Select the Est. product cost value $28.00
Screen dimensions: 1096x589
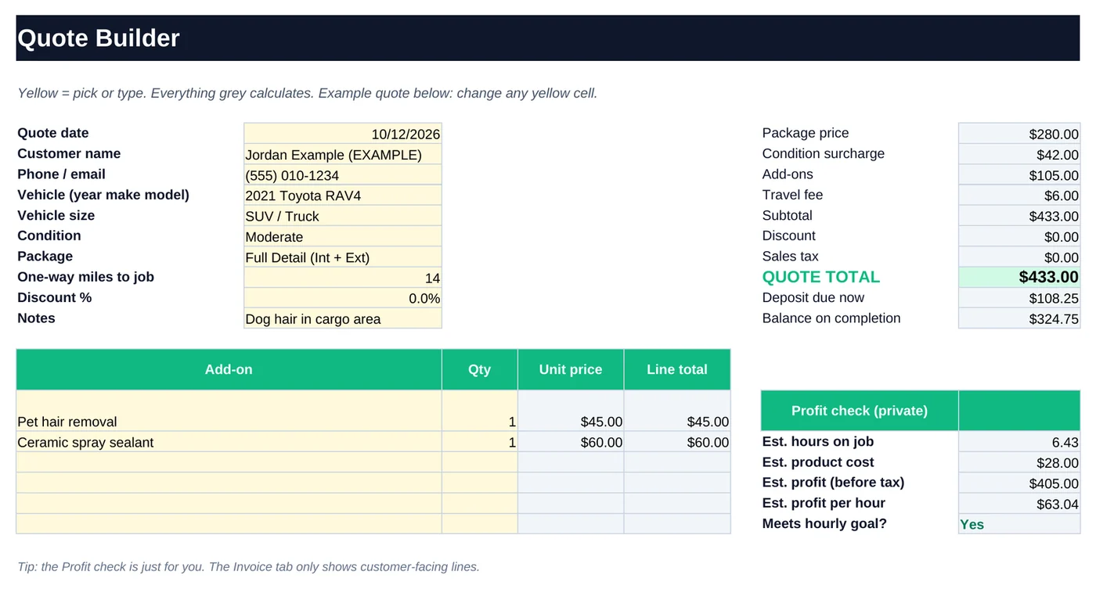1019,462
